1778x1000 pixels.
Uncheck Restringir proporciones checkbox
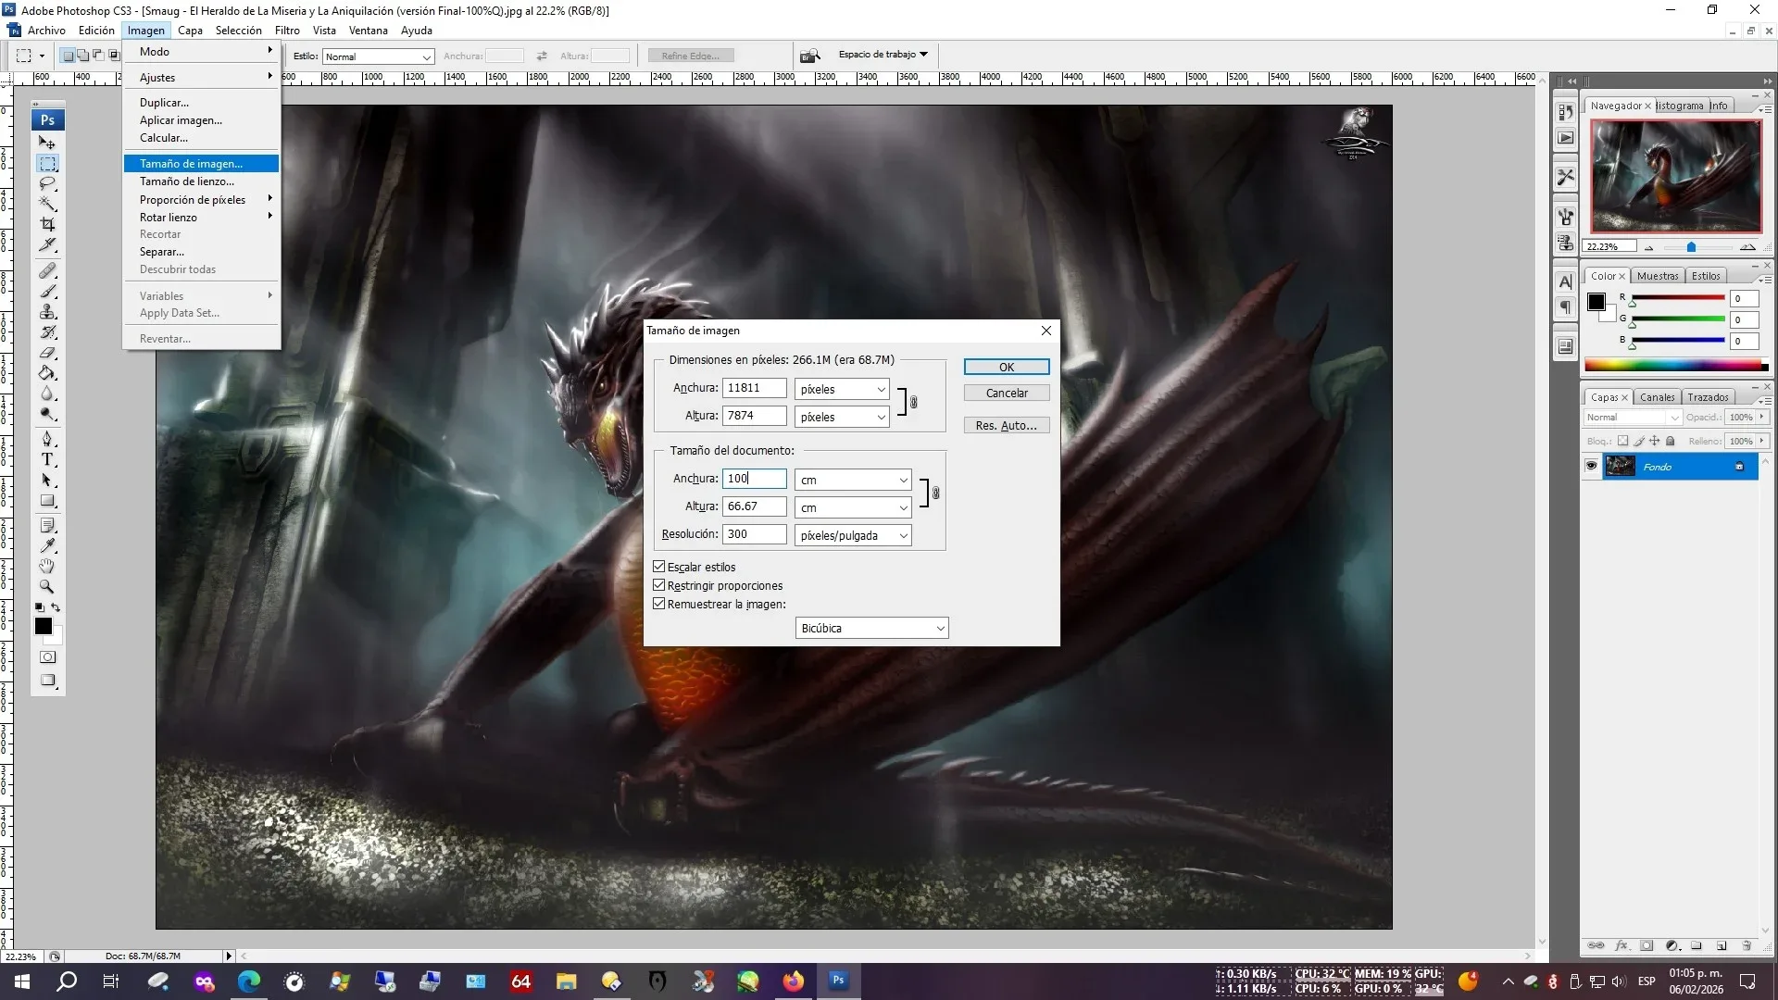[x=659, y=585]
